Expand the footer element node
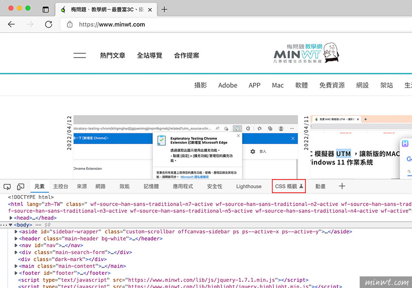The image size is (412, 288). coord(16,273)
